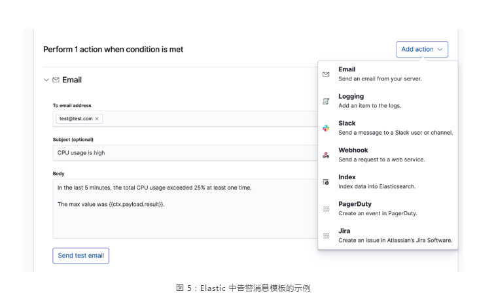
Task: Select PagerDuty action entry
Action: click(388, 209)
